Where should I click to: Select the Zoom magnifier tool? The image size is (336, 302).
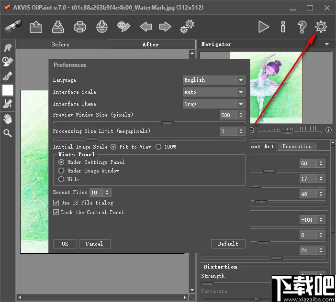pyautogui.click(x=8, y=133)
